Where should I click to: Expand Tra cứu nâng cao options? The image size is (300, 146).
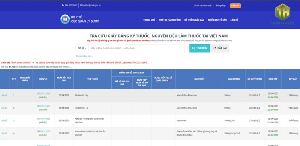click(84, 56)
